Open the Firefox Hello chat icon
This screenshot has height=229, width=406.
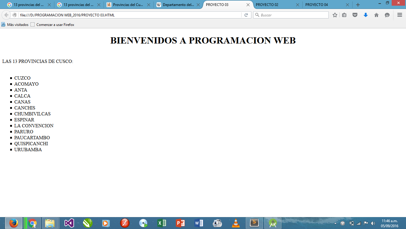[387, 15]
